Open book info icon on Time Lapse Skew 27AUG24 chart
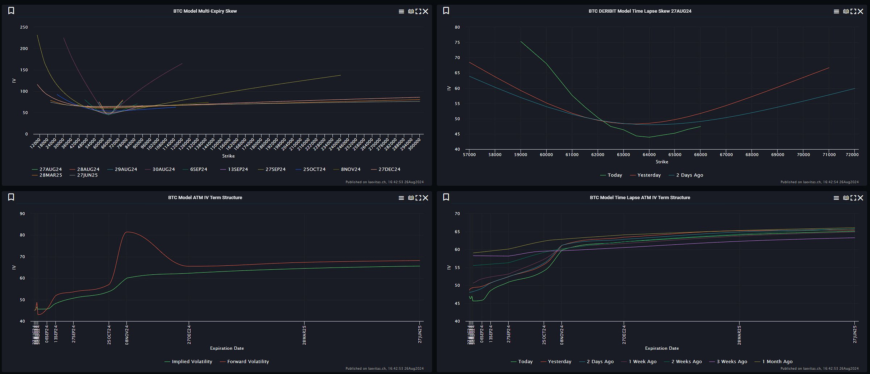The height and width of the screenshot is (374, 870). pos(846,12)
